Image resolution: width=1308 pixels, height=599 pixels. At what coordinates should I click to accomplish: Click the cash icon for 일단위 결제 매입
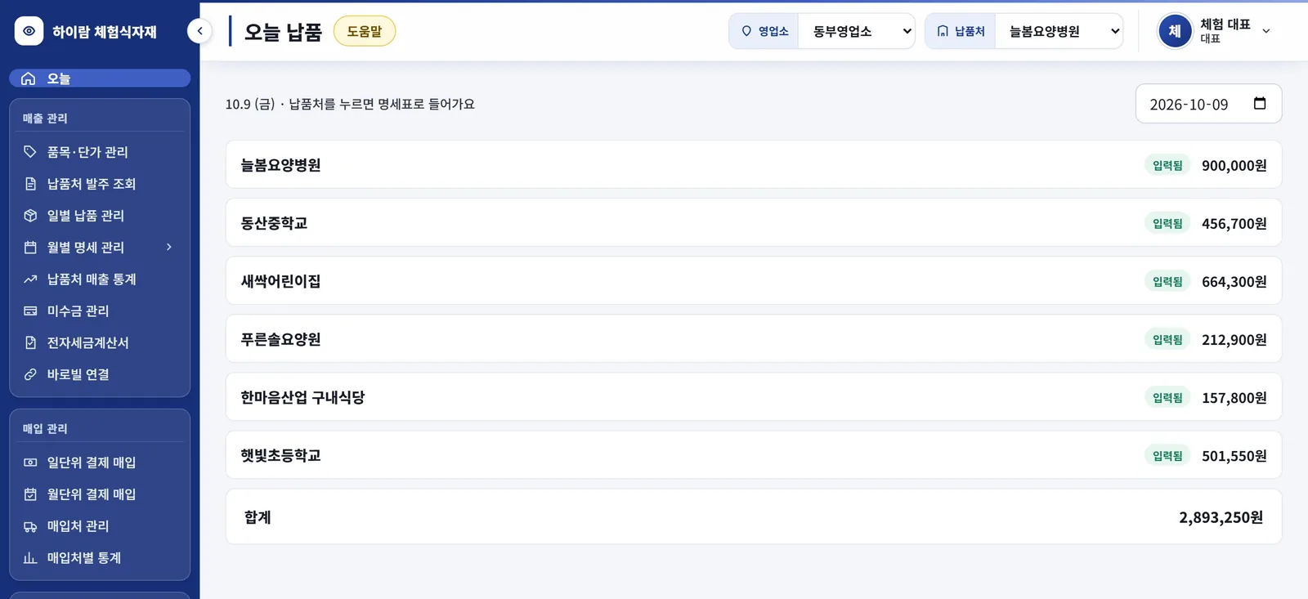point(30,463)
